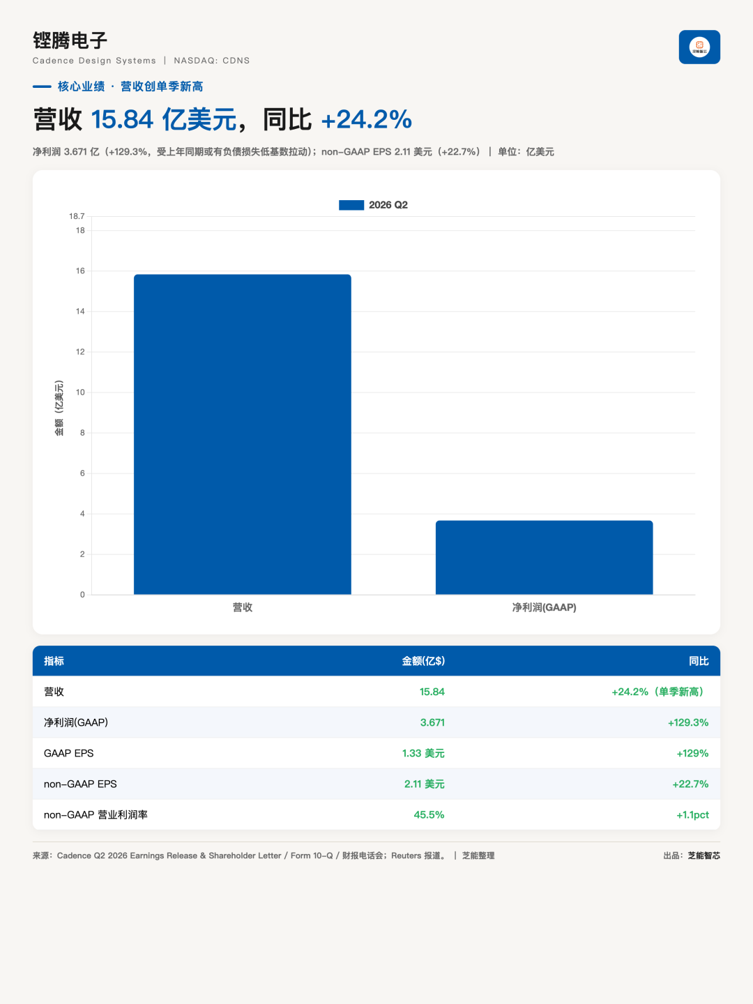
Task: Click the 同比 column header
Action: (x=699, y=661)
